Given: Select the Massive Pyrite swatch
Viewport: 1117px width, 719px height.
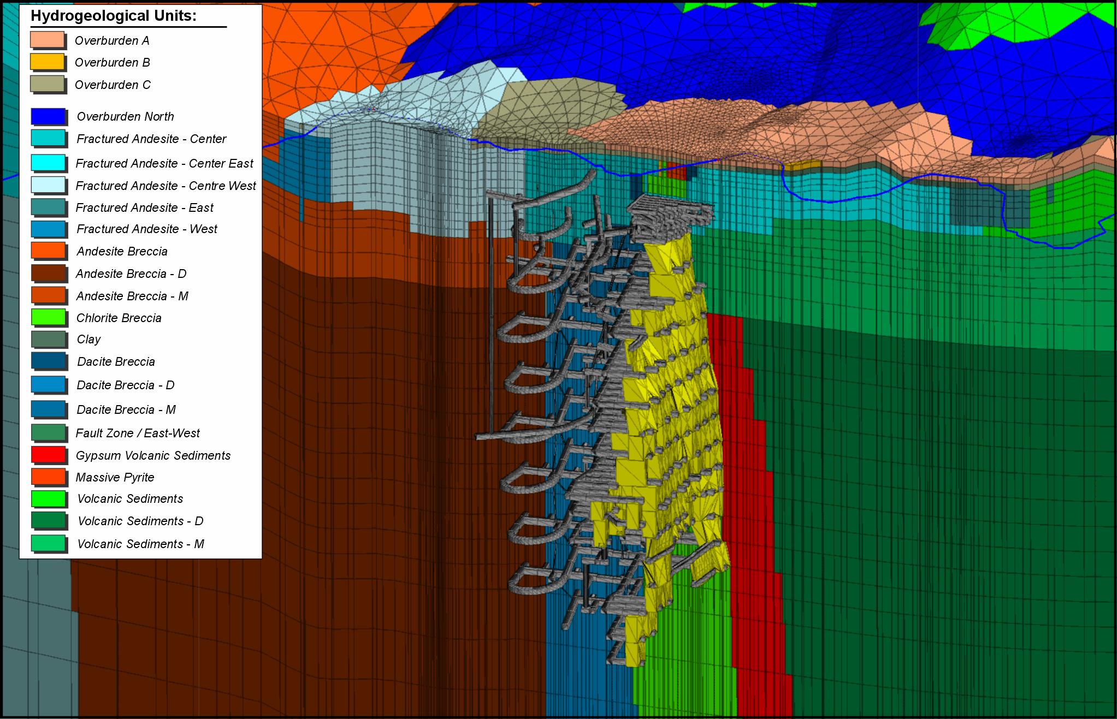Looking at the screenshot, I should [49, 477].
